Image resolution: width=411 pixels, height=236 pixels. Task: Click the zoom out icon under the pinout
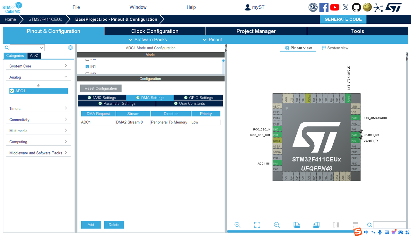277,225
